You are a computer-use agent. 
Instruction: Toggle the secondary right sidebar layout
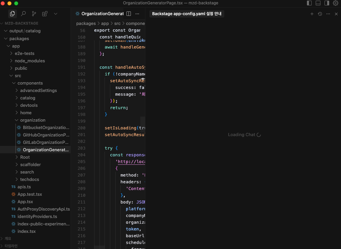tap(327, 3)
